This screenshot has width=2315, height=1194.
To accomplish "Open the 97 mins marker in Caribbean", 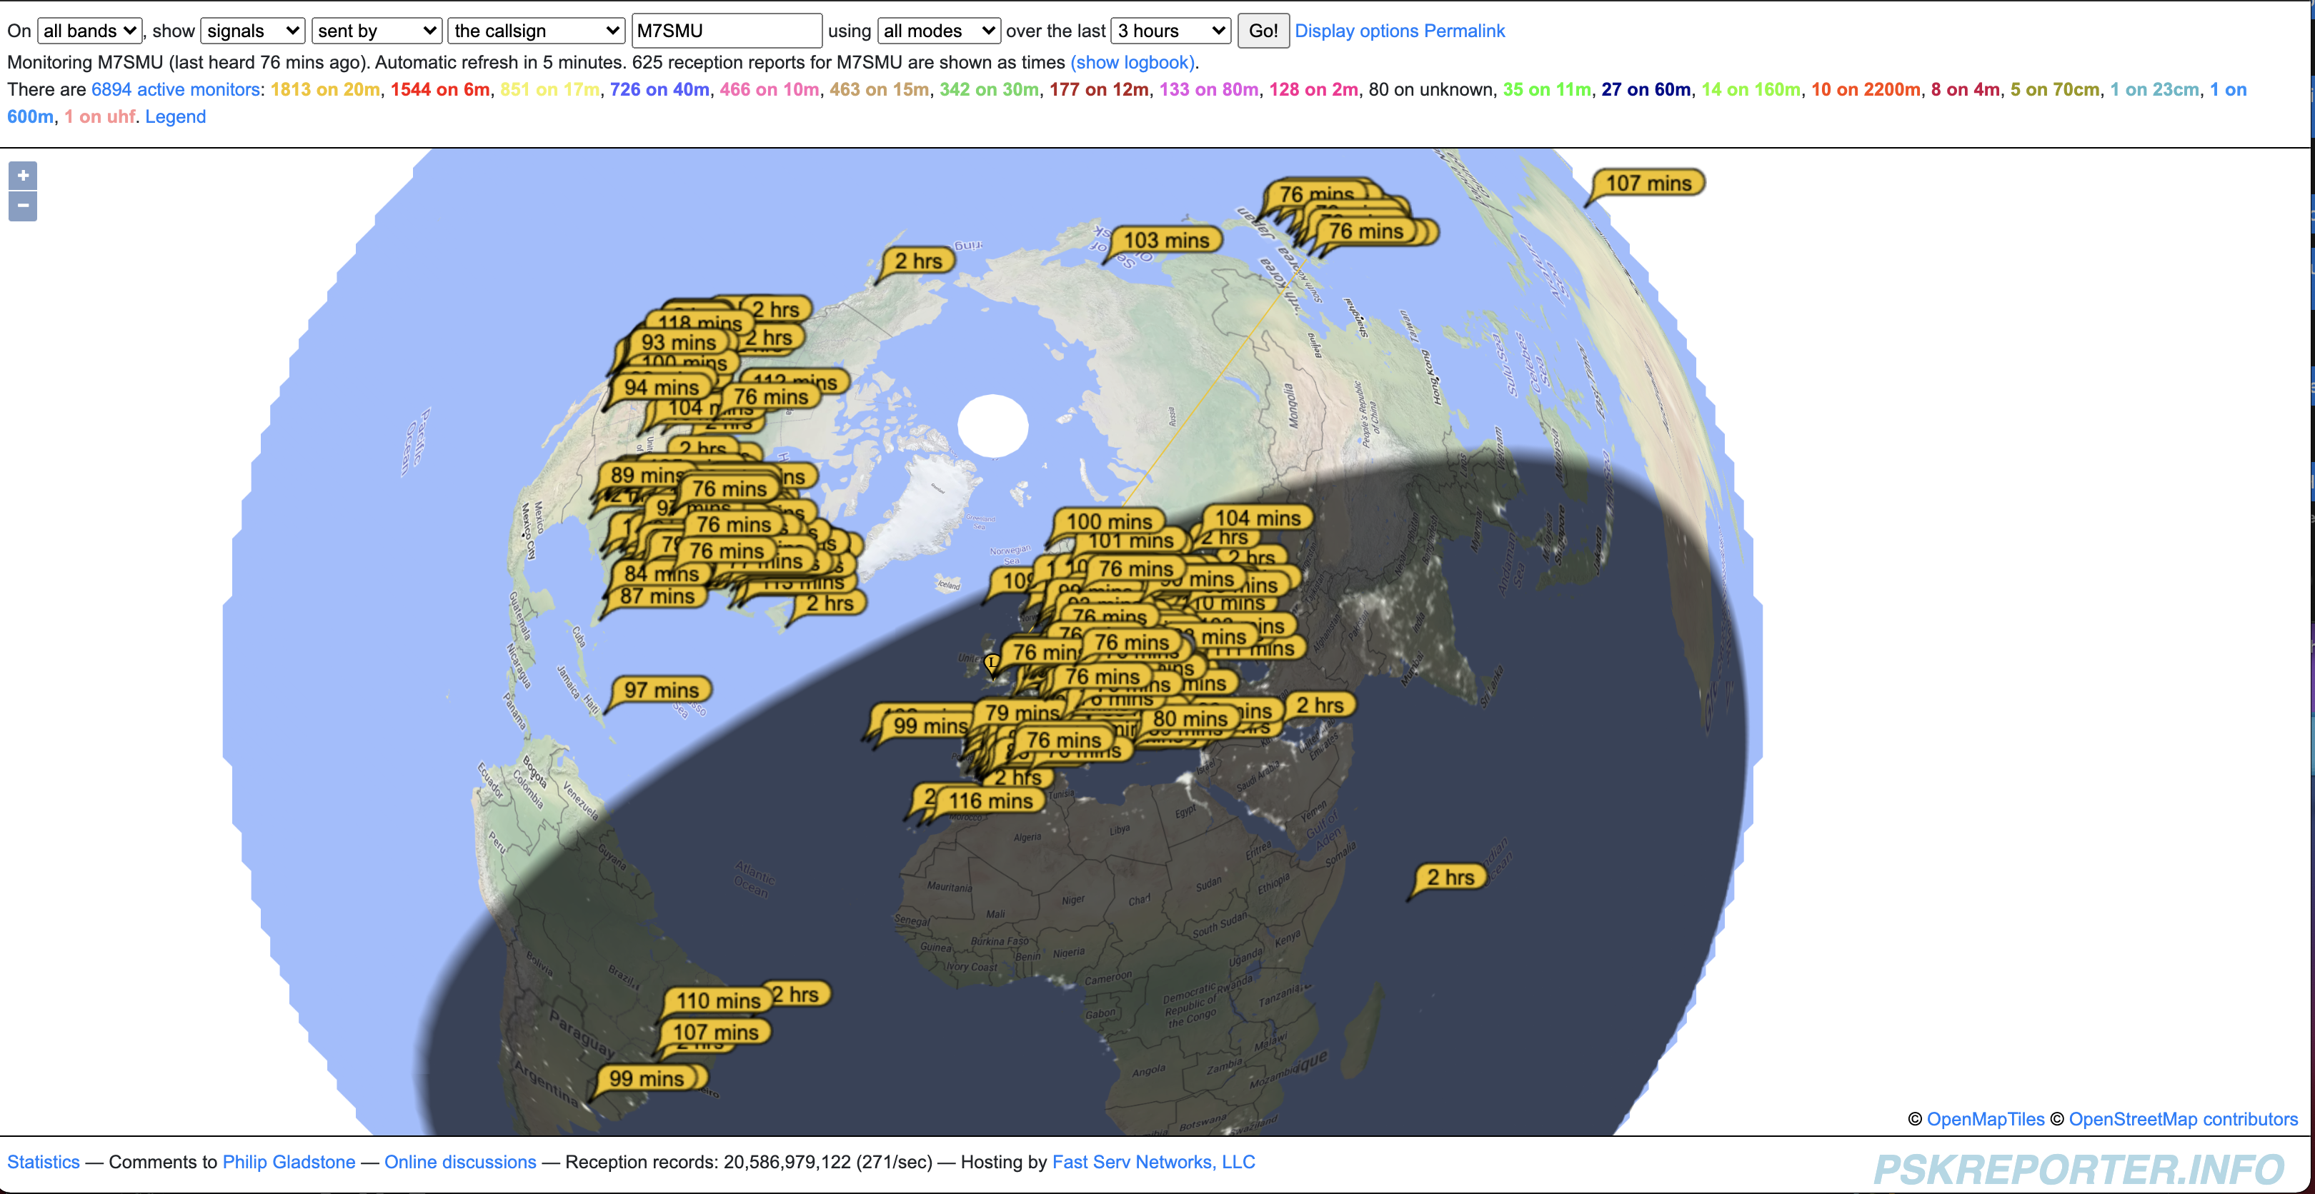I will pos(662,690).
